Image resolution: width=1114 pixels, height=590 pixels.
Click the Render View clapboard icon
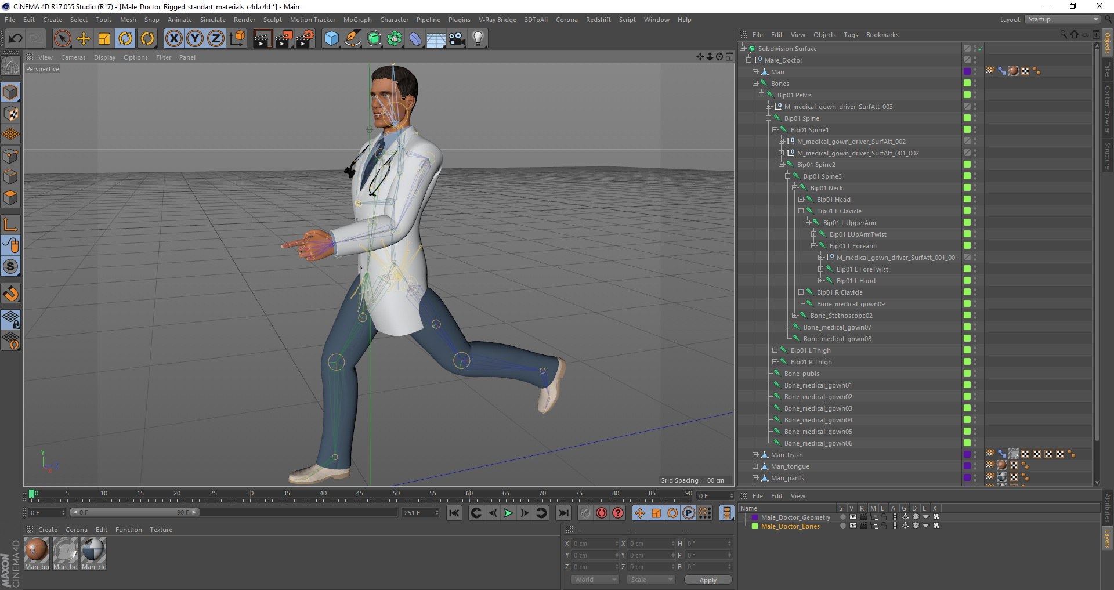[x=262, y=39]
